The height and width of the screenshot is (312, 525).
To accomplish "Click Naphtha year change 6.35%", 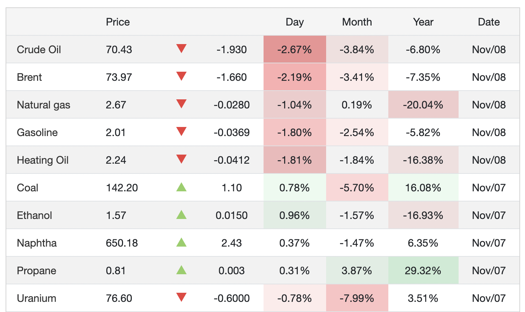I will click(x=423, y=243).
